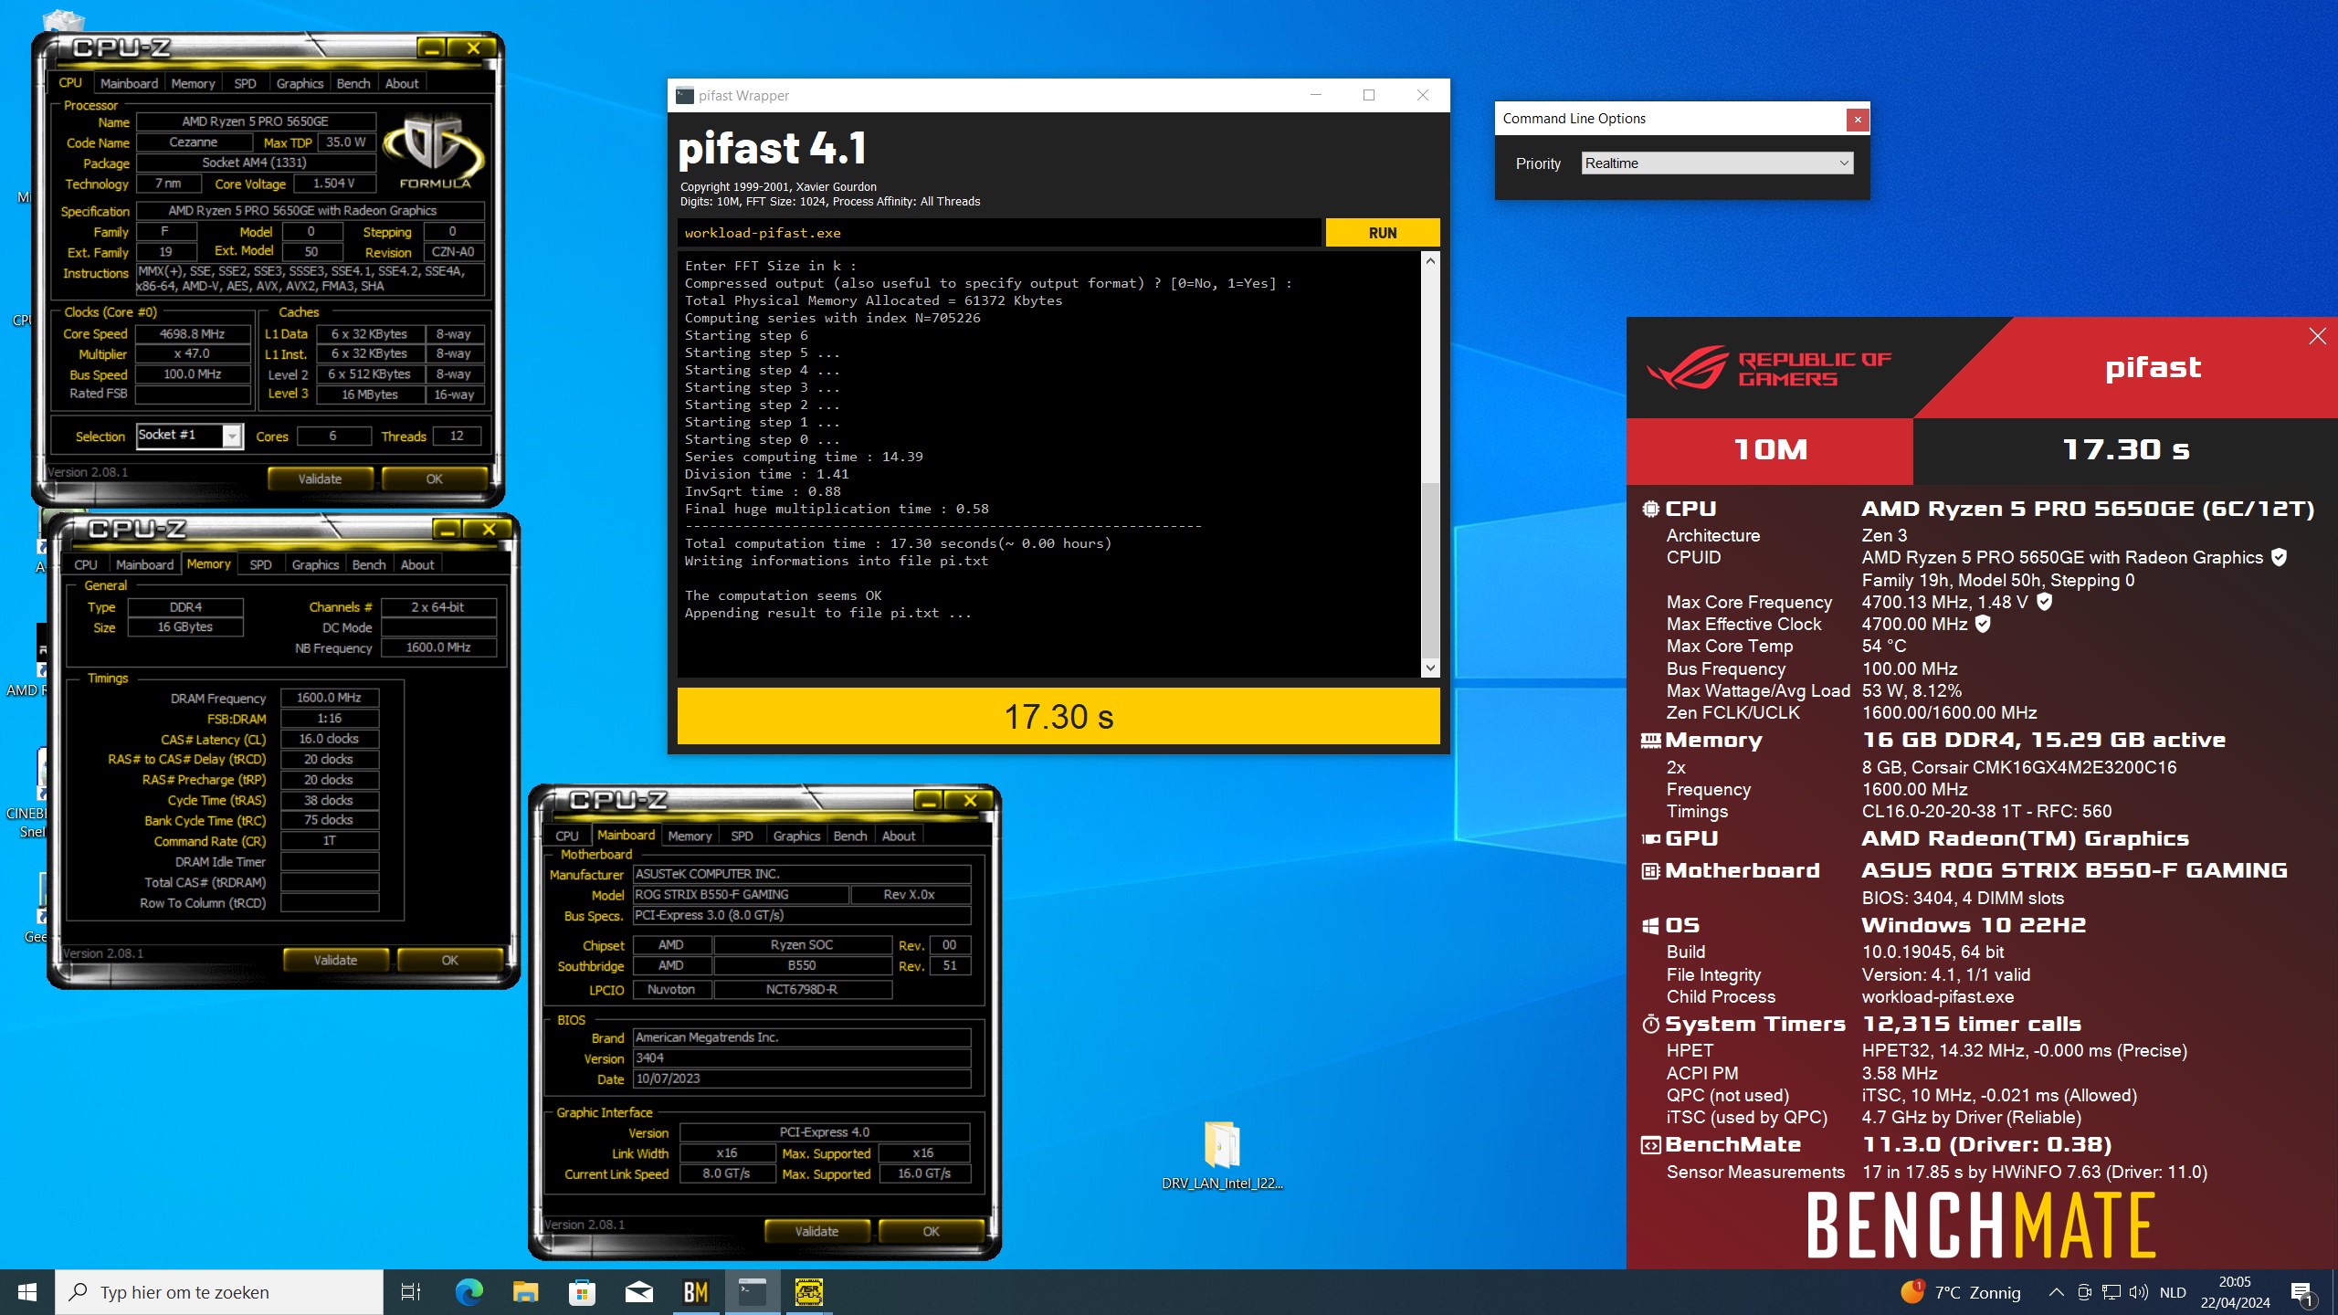
Task: Open the Windows Start menu
Action: point(27,1292)
